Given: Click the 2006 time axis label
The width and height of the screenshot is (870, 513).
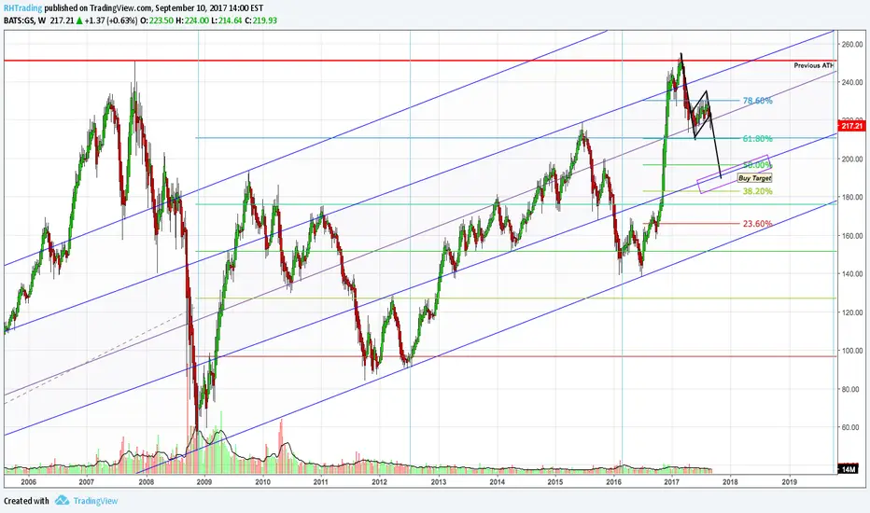Looking at the screenshot, I should (28, 482).
